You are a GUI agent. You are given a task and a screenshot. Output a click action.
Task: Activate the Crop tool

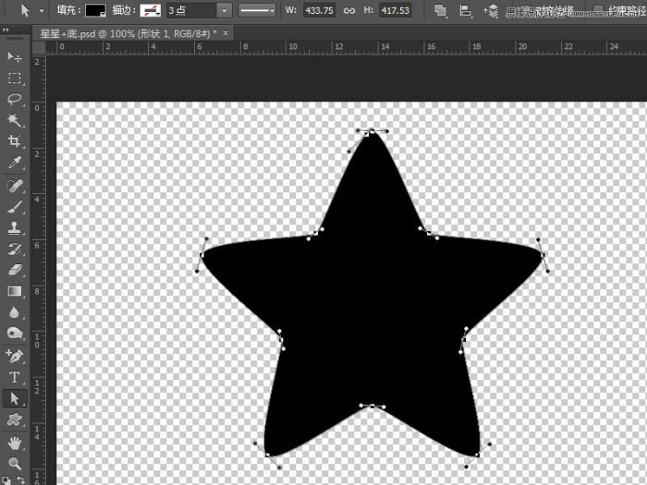pyautogui.click(x=15, y=141)
